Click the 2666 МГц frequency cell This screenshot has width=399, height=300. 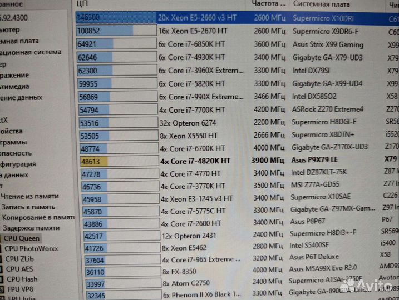[x=269, y=135]
